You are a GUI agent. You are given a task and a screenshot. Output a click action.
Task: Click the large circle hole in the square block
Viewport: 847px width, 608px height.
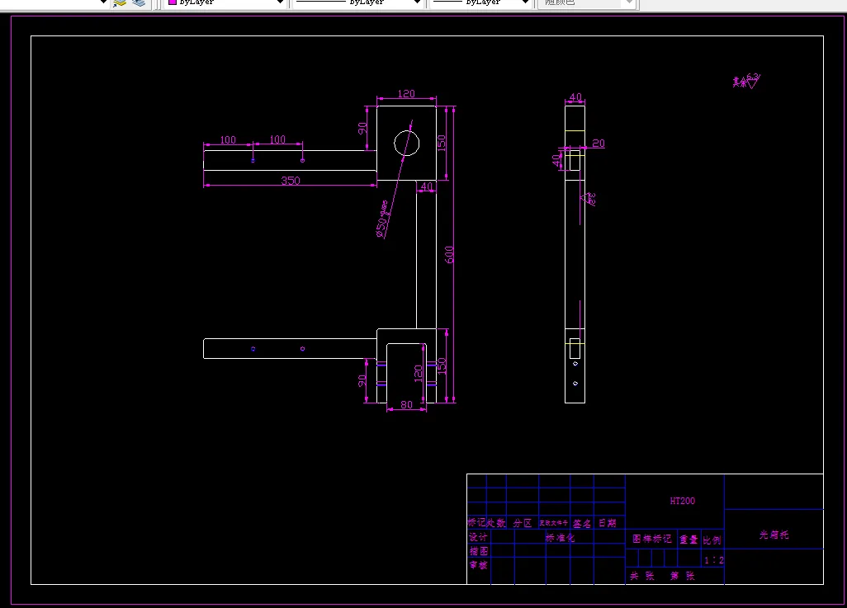pos(407,143)
